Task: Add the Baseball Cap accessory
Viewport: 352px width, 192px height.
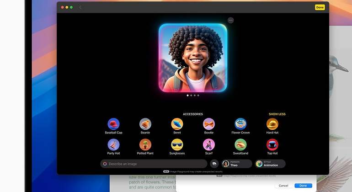Action: [113, 124]
